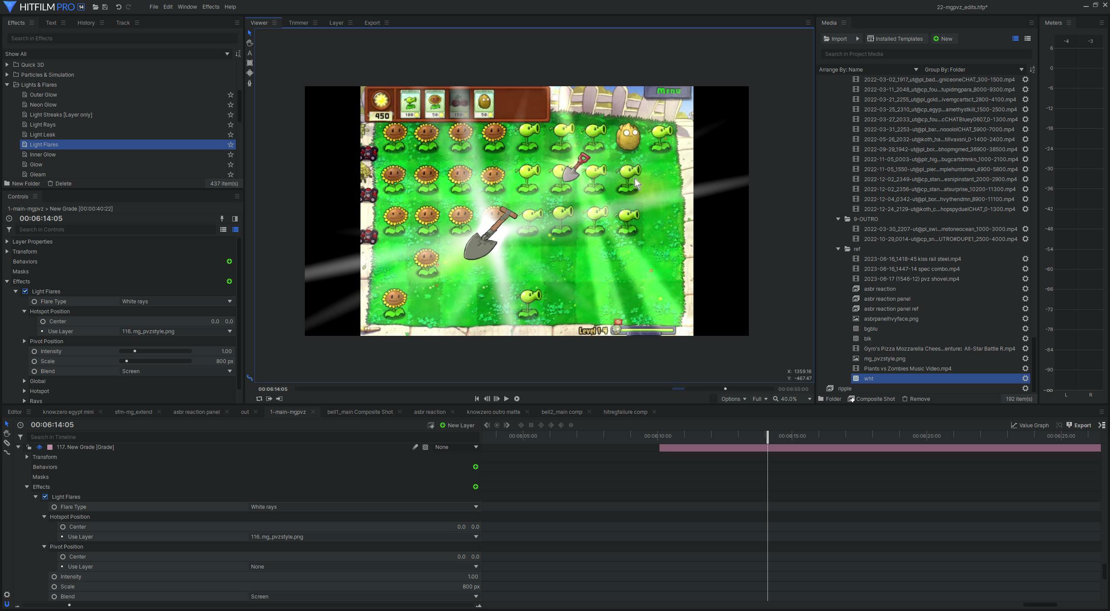Add a new effect in Controls panel
The height and width of the screenshot is (611, 1110).
229,281
